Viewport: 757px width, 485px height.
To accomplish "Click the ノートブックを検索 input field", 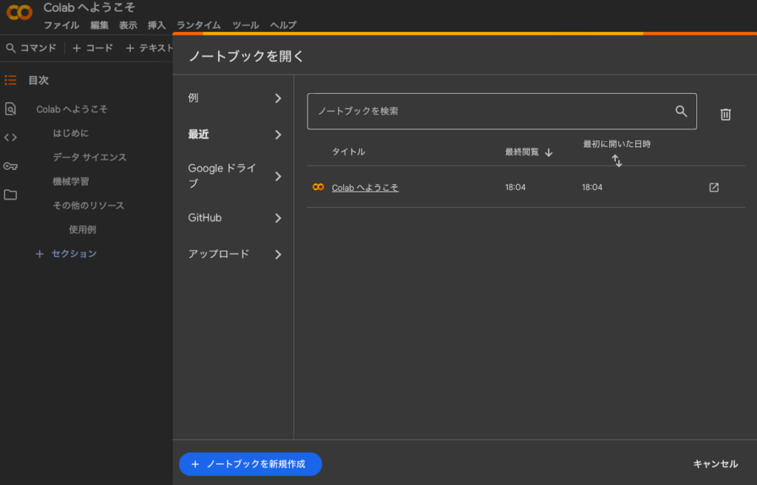I will tap(488, 111).
